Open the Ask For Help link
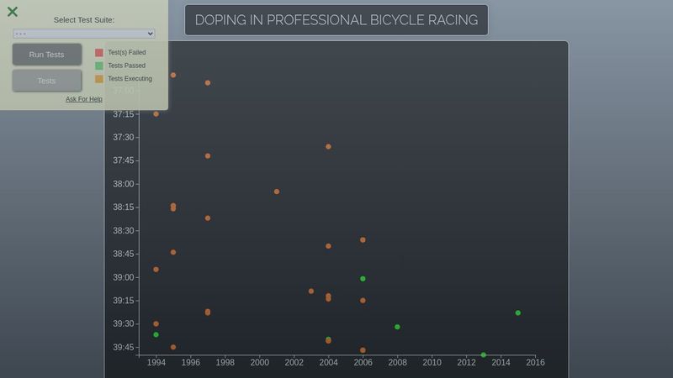The width and height of the screenshot is (673, 378). pyautogui.click(x=84, y=99)
